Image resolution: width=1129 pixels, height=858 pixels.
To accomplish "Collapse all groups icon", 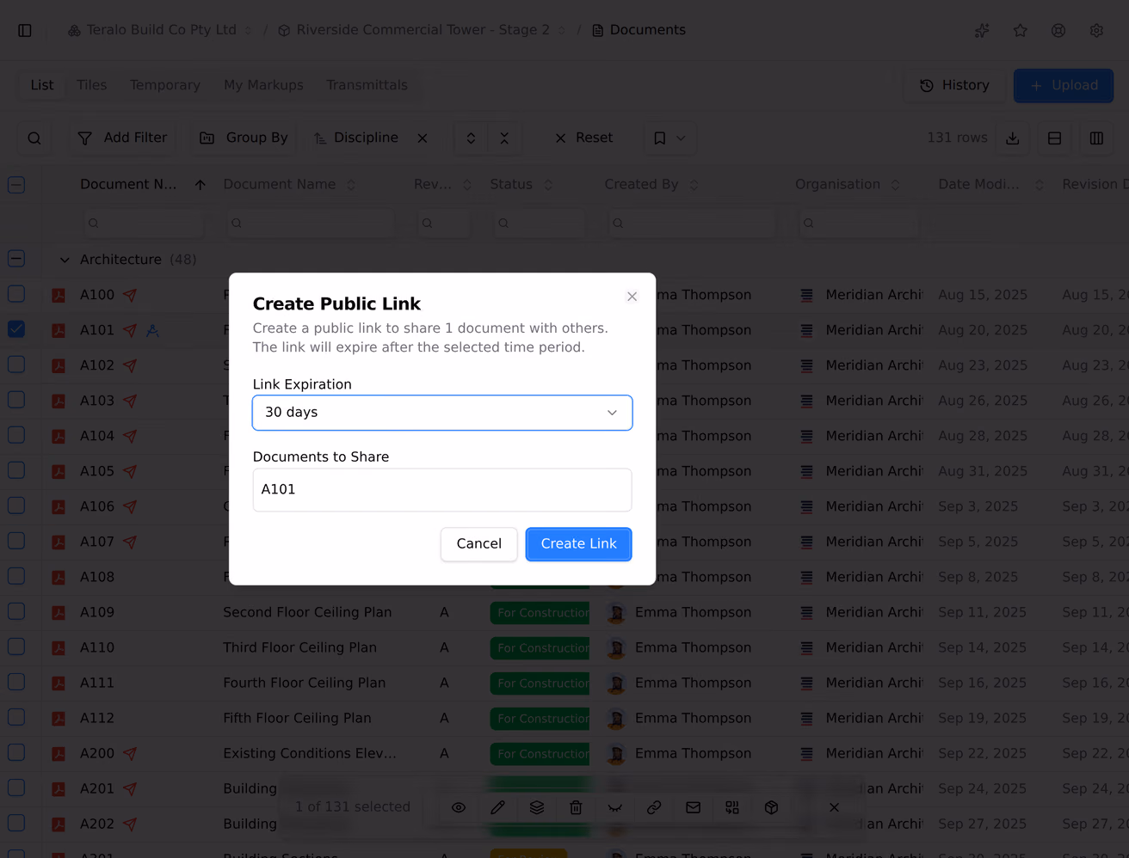I will (504, 138).
